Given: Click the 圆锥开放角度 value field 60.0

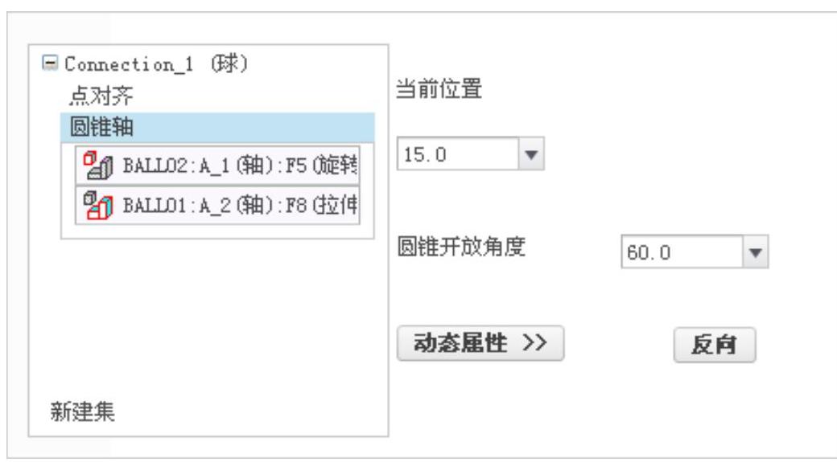Looking at the screenshot, I should (682, 252).
